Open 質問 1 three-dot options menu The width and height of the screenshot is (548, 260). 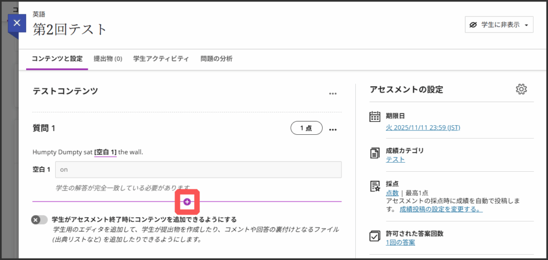tap(333, 129)
